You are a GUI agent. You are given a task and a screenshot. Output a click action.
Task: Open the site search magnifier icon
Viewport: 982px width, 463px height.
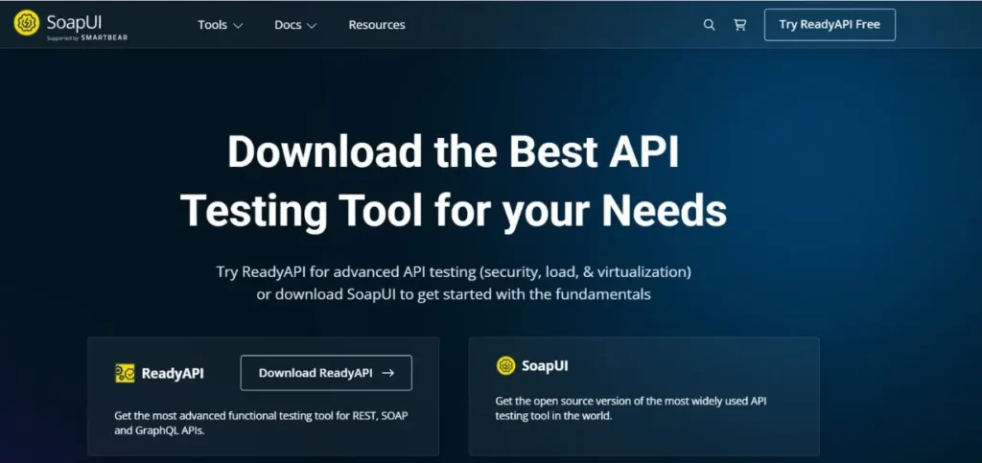tap(709, 25)
